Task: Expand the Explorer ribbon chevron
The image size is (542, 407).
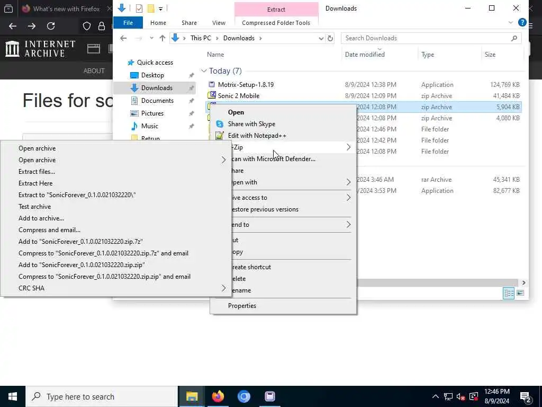Action: 511,22
